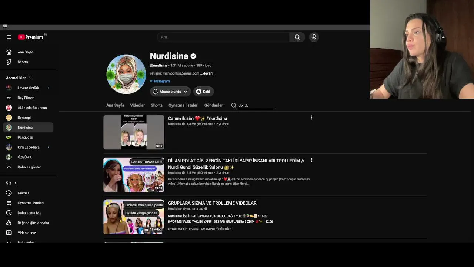The width and height of the screenshot is (474, 267).
Task: Open Ana Sayfa in the sidebar
Action: pos(28,52)
